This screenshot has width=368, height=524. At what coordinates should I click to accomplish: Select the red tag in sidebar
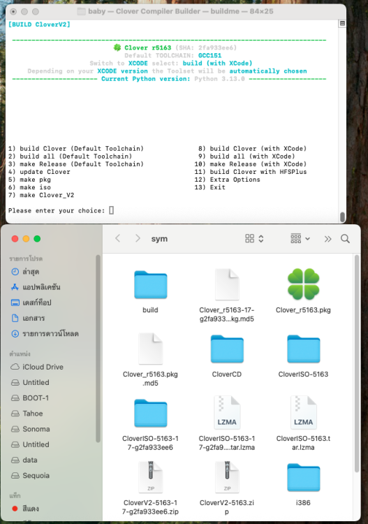pos(25,509)
